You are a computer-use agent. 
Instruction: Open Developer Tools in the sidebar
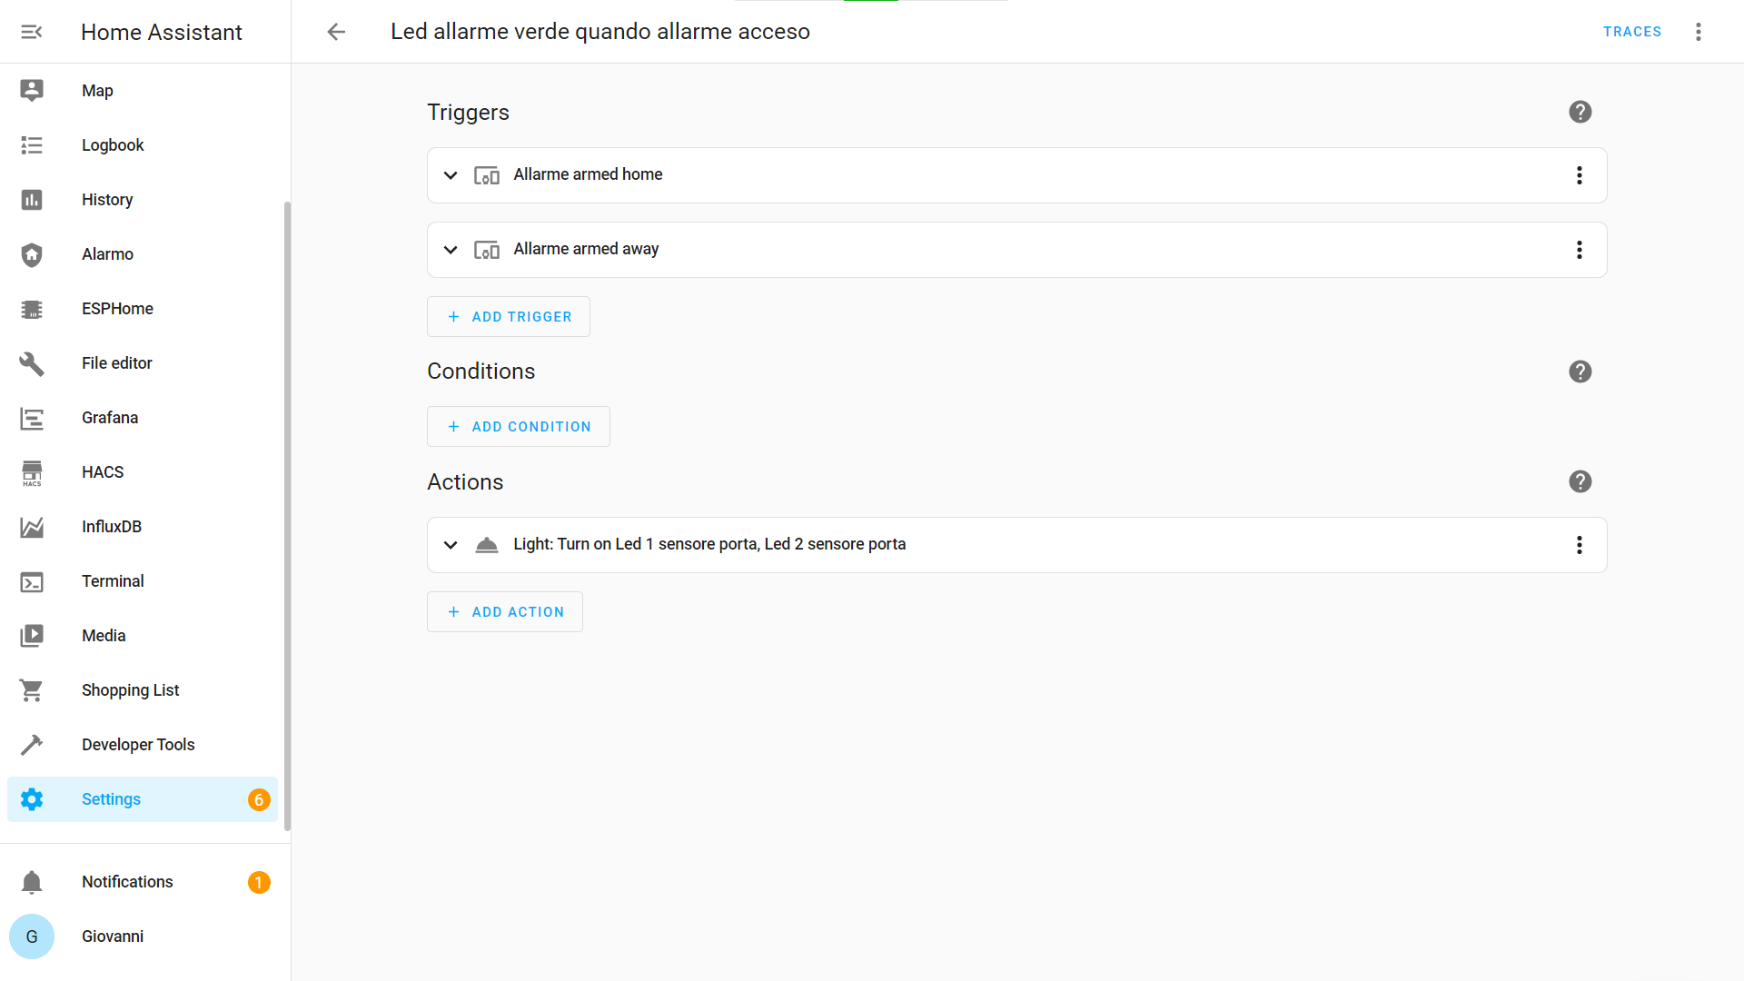point(138,745)
